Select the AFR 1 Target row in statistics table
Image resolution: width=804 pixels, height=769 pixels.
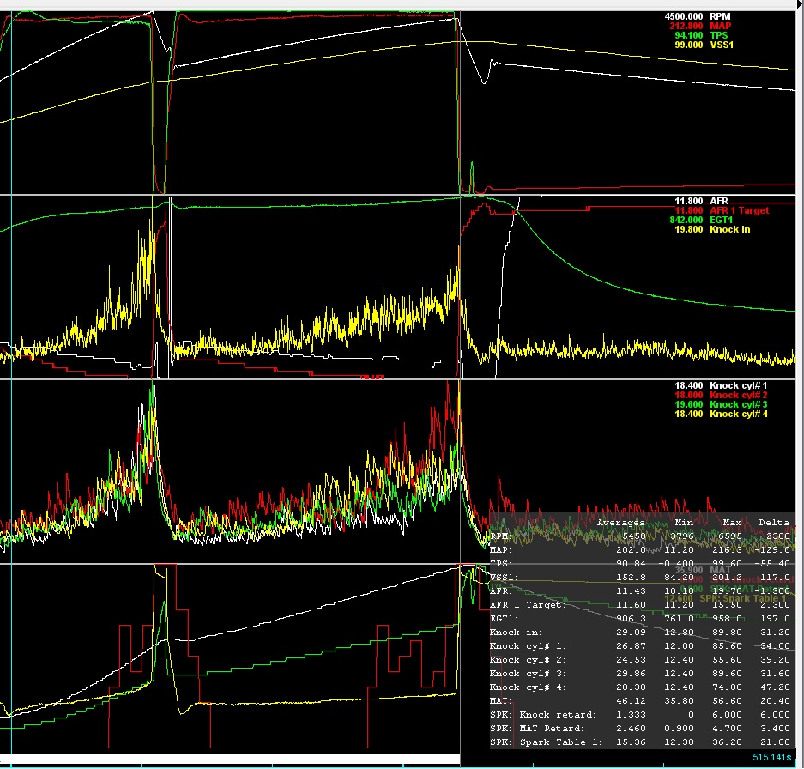640,605
